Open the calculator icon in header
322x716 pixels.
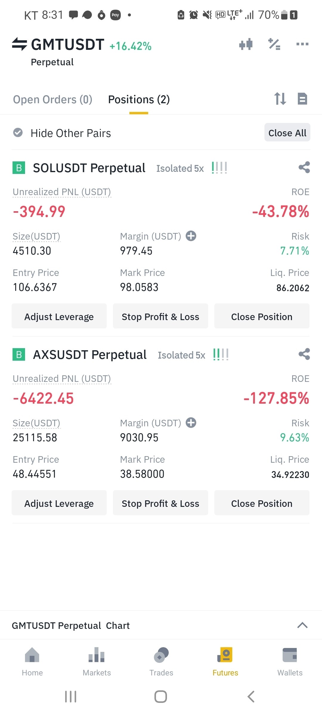pos(274,44)
